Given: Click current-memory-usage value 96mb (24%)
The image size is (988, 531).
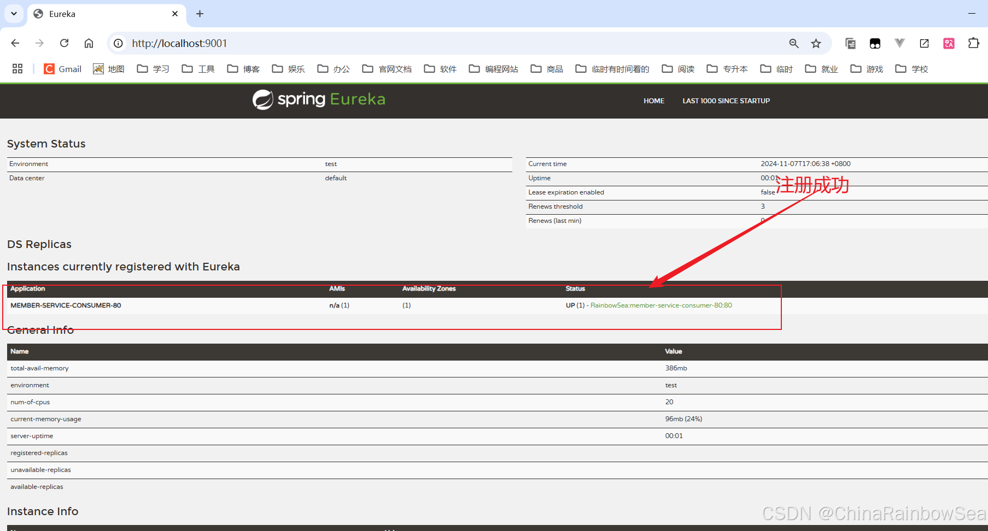Looking at the screenshot, I should 683,419.
